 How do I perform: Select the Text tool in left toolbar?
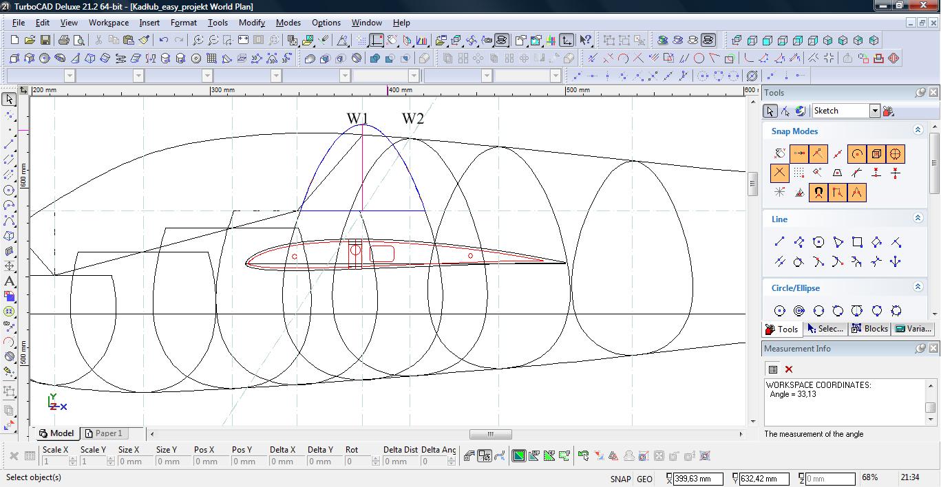click(10, 281)
